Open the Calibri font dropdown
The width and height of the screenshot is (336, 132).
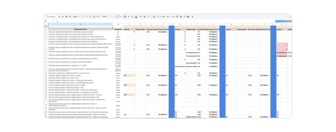click(x=106, y=16)
